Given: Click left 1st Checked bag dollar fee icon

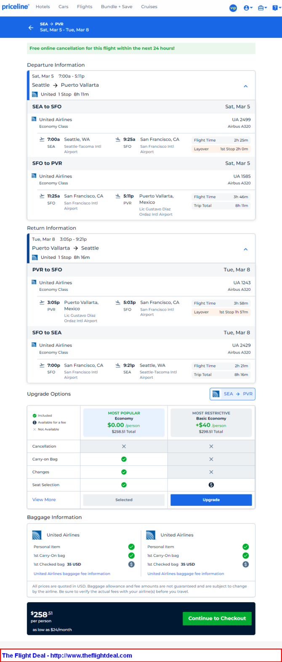Looking at the screenshot, I should 131,564.
